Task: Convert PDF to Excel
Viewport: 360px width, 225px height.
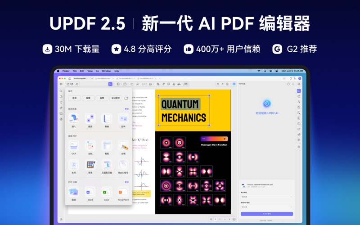Action: tap(107, 194)
